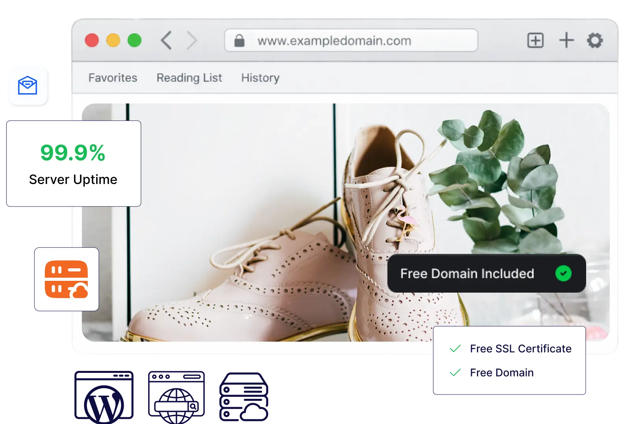This screenshot has width=637, height=424.
Task: Go forward with the right chevron
Action: [192, 41]
